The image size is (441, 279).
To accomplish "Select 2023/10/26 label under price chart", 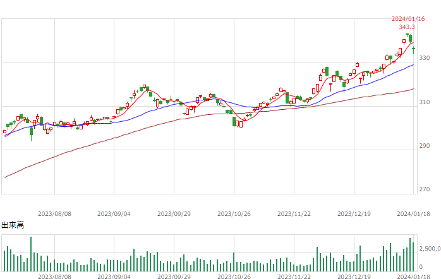I will [234, 214].
